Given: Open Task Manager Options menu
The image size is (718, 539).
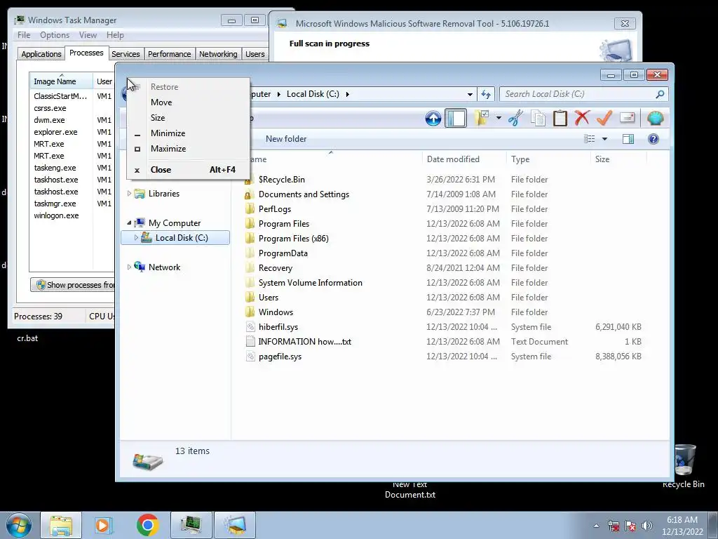Looking at the screenshot, I should [55, 35].
